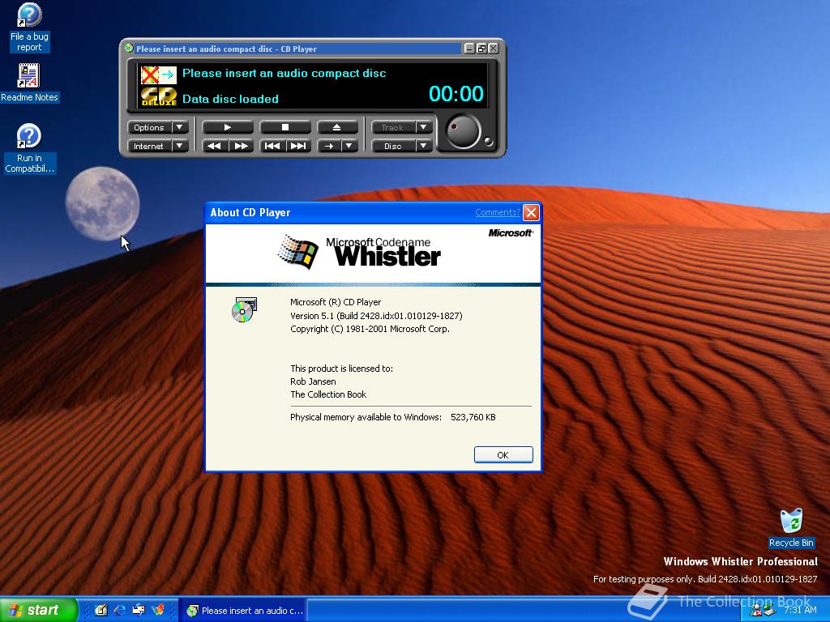The width and height of the screenshot is (830, 622).
Task: Close the About CD Player dialog
Action: [531, 213]
